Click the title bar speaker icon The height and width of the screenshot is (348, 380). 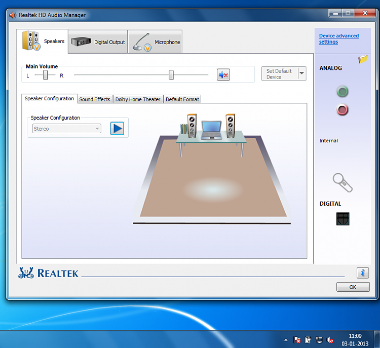(x=13, y=15)
